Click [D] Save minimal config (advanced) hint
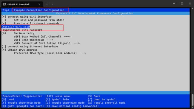The width and height of the screenshot is (194, 109). point(72,106)
